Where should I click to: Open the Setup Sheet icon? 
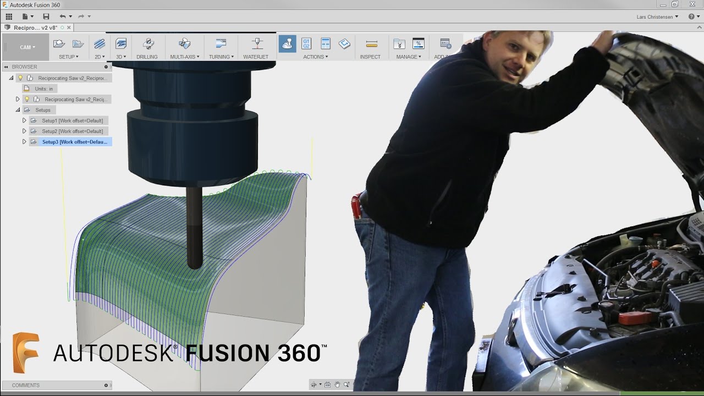[326, 43]
